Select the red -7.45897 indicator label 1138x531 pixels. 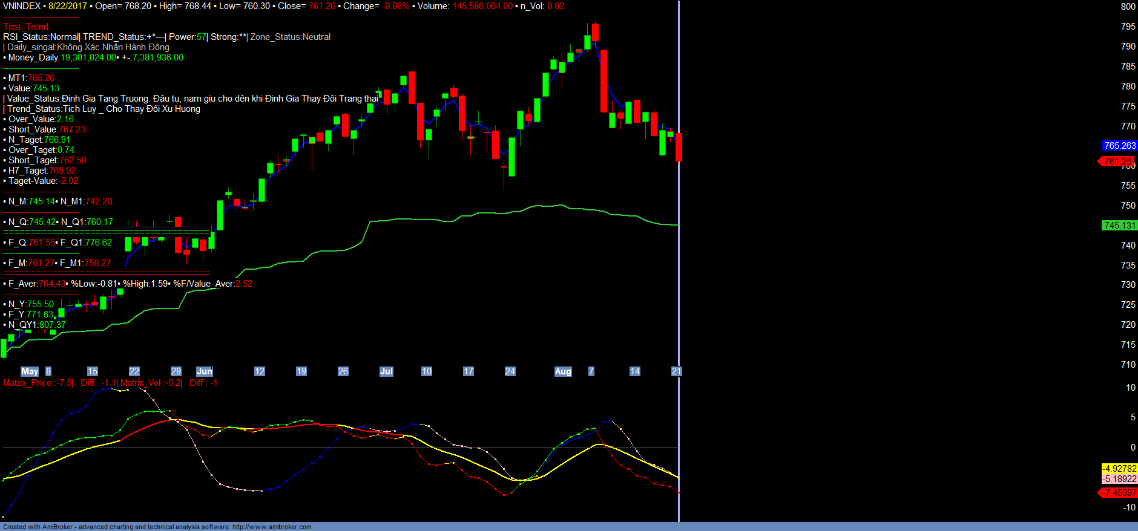[1119, 493]
